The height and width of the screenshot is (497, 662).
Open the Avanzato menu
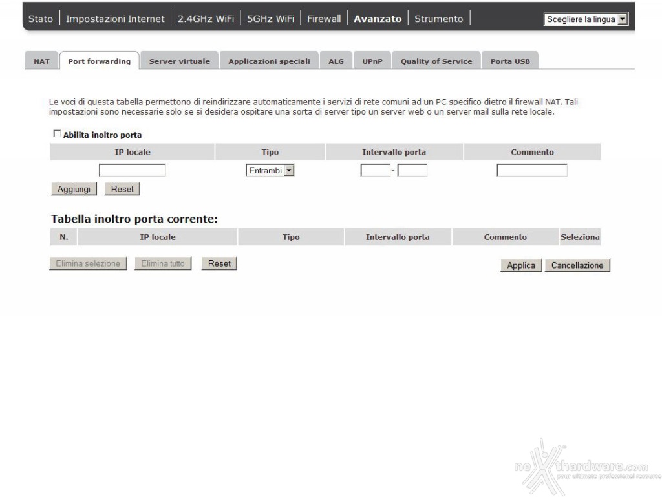378,19
